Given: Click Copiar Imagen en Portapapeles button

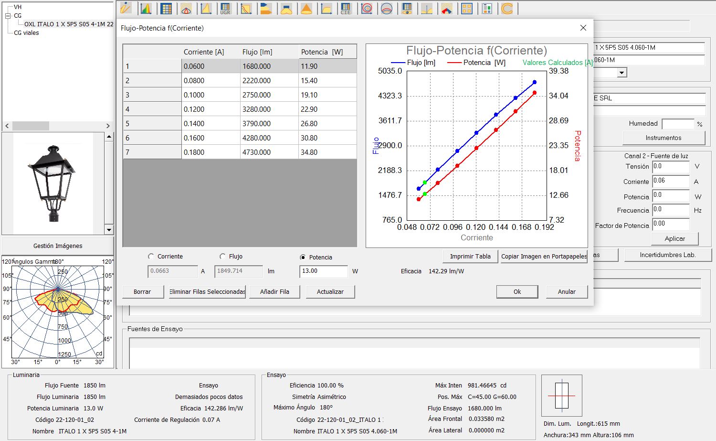Looking at the screenshot, I should pos(544,257).
